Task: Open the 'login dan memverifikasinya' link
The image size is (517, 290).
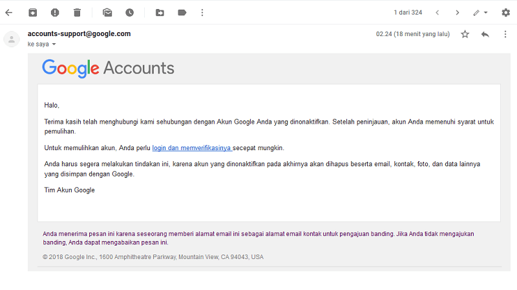Action: click(192, 148)
